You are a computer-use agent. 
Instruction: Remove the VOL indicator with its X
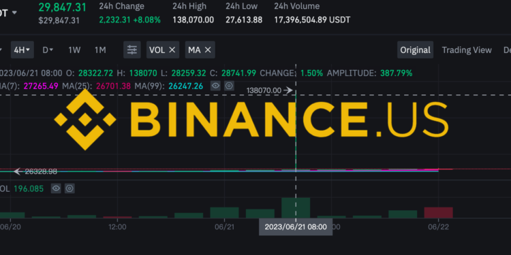172,50
